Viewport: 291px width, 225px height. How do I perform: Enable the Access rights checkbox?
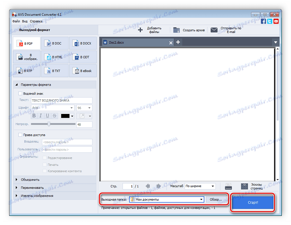tap(20, 135)
